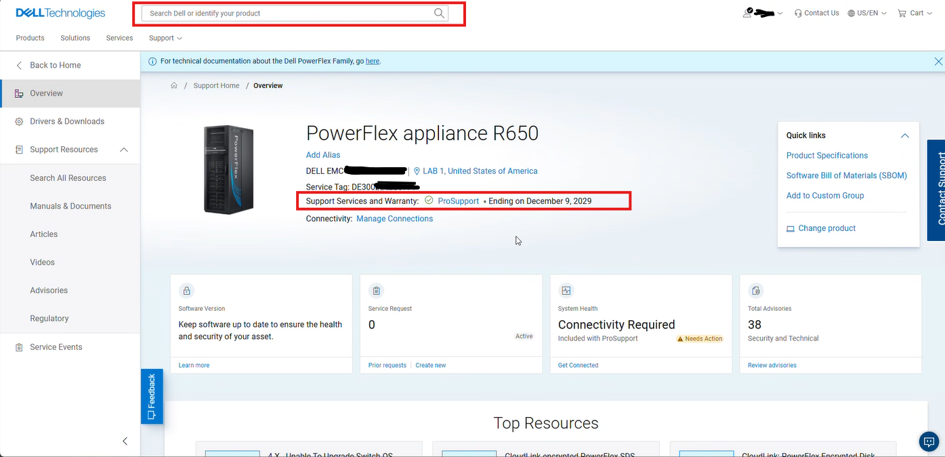The width and height of the screenshot is (945, 457).
Task: Click the PowerFlex rack product image
Action: [x=228, y=169]
